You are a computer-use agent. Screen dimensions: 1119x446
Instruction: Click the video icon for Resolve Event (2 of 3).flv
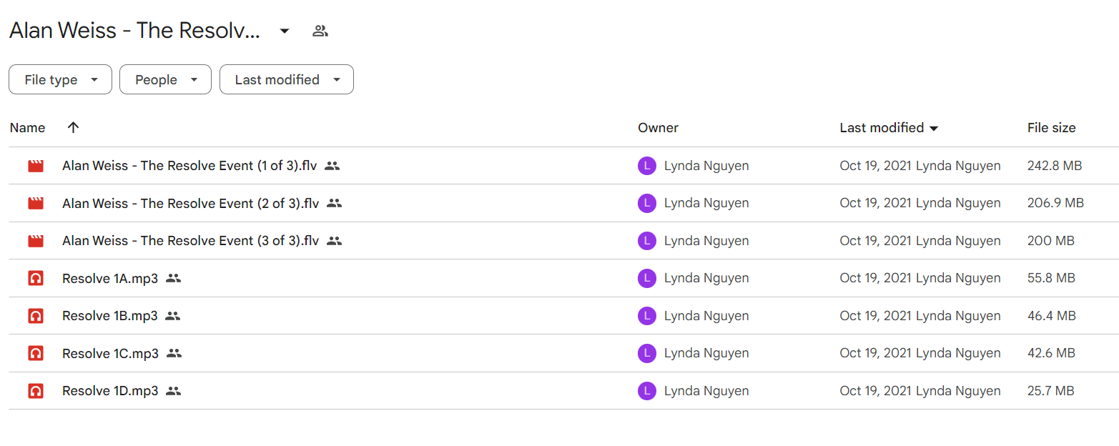36,203
